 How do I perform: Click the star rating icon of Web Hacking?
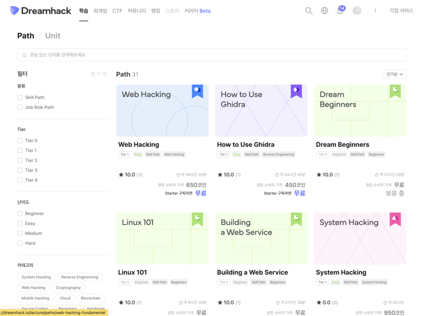tap(121, 174)
